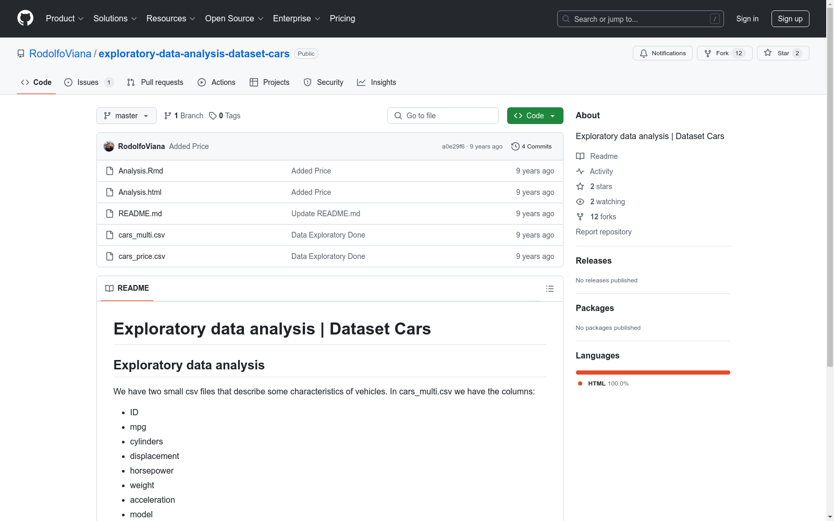
Task: Click file icon beside cars_price.csv
Action: pyautogui.click(x=109, y=256)
